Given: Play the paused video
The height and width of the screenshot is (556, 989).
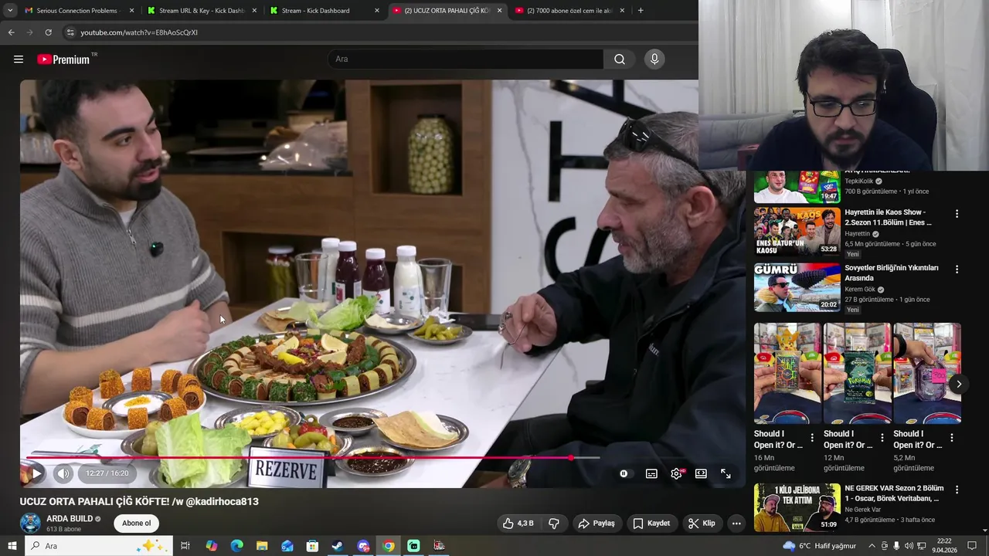Looking at the screenshot, I should (36, 473).
